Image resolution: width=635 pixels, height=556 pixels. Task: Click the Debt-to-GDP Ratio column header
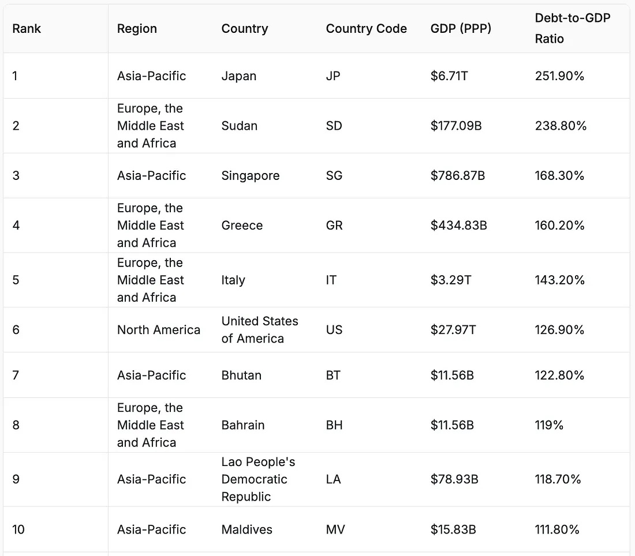coord(572,28)
